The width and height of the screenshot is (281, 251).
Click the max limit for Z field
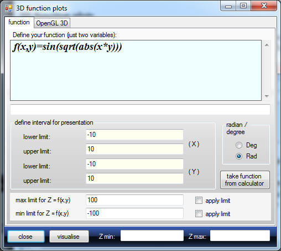pyautogui.click(x=134, y=200)
